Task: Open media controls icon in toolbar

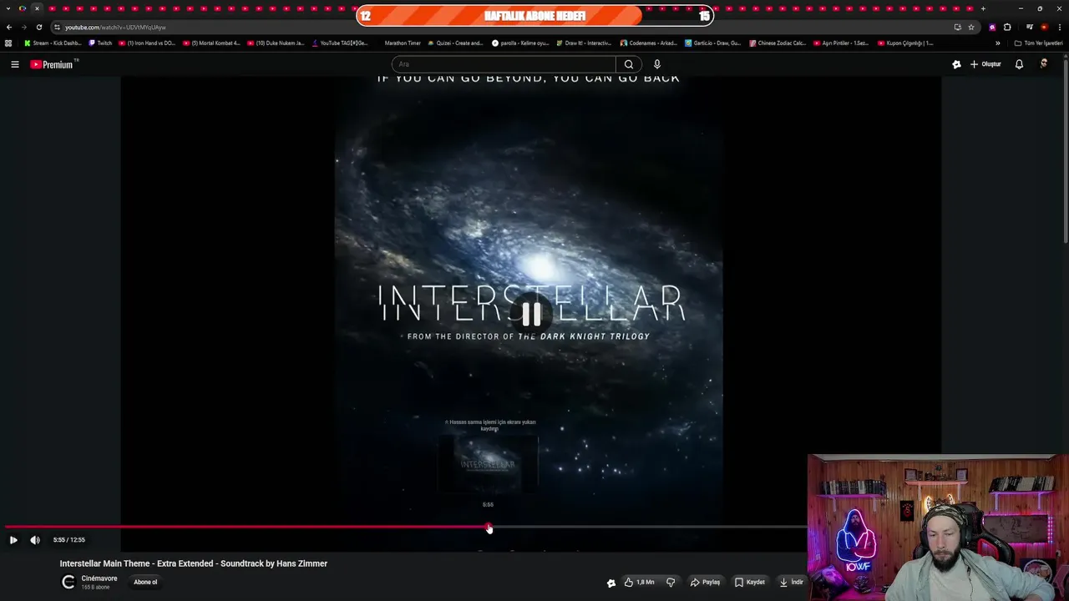Action: 1030,27
